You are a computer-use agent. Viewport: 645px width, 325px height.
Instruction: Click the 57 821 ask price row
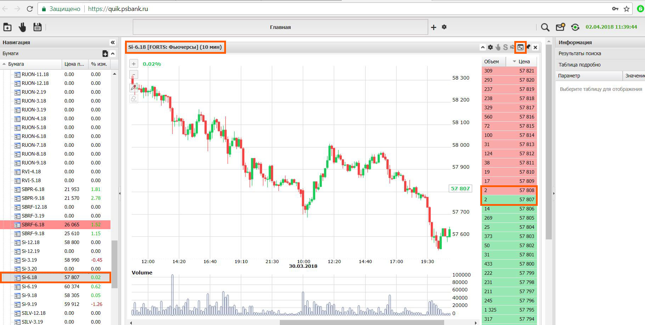point(509,71)
